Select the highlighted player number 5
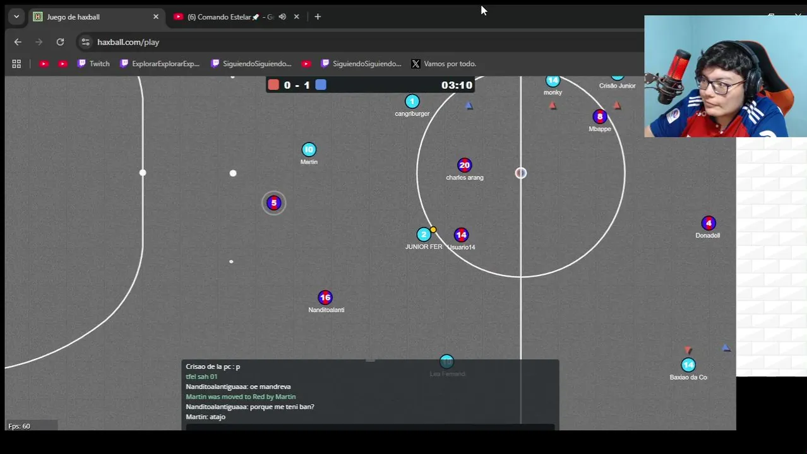 (273, 202)
